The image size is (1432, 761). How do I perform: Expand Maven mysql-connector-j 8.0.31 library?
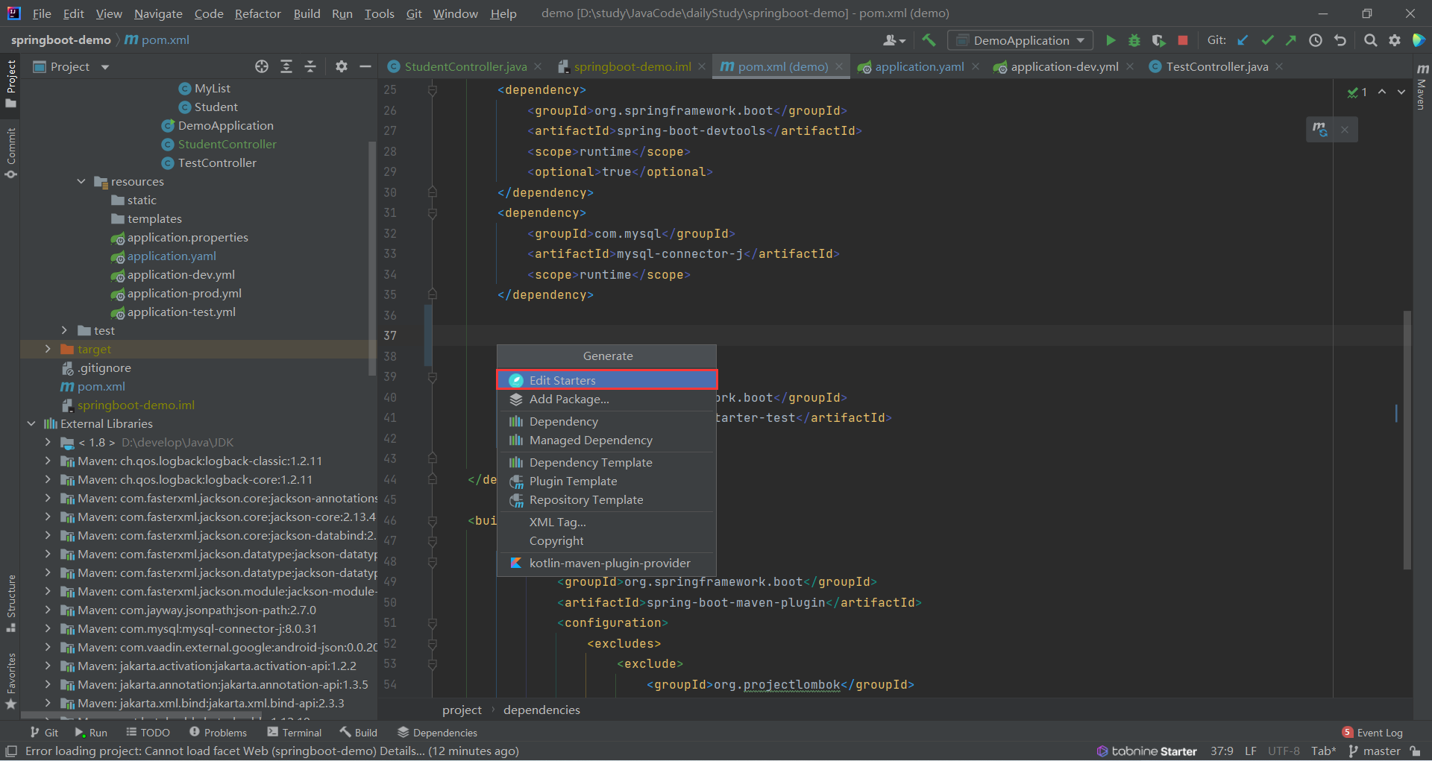pyautogui.click(x=48, y=628)
